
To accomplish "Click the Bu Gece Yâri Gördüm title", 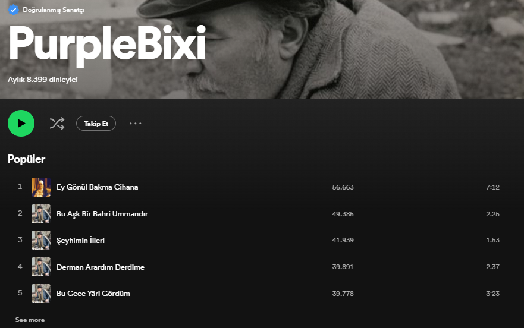I will click(x=93, y=294).
